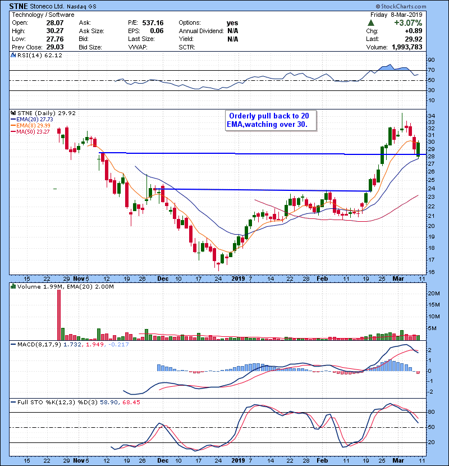Click the green up-triangle change indicator
Image resolution: width=449 pixels, height=466 pixels.
point(370,22)
